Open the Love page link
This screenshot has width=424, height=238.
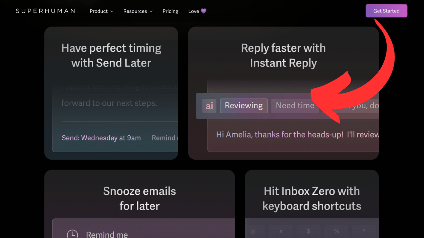tap(197, 11)
